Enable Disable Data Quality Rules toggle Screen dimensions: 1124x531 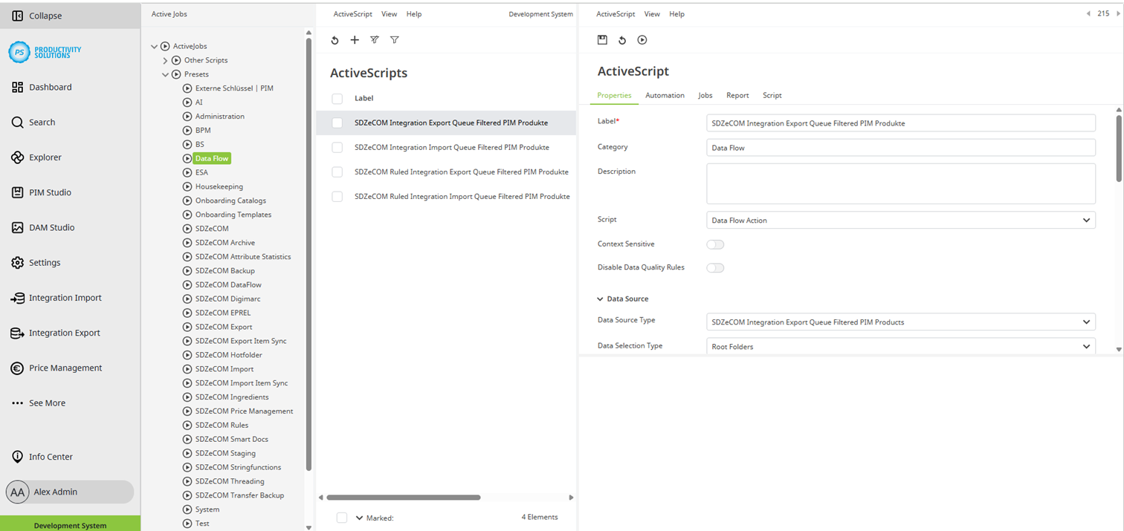point(714,267)
